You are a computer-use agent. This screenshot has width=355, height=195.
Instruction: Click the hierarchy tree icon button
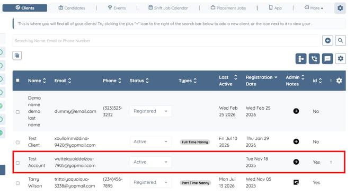[x=301, y=59]
